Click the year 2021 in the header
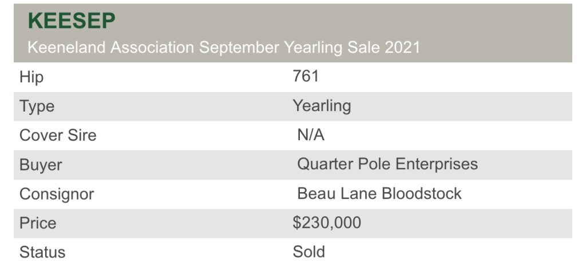 pos(402,47)
